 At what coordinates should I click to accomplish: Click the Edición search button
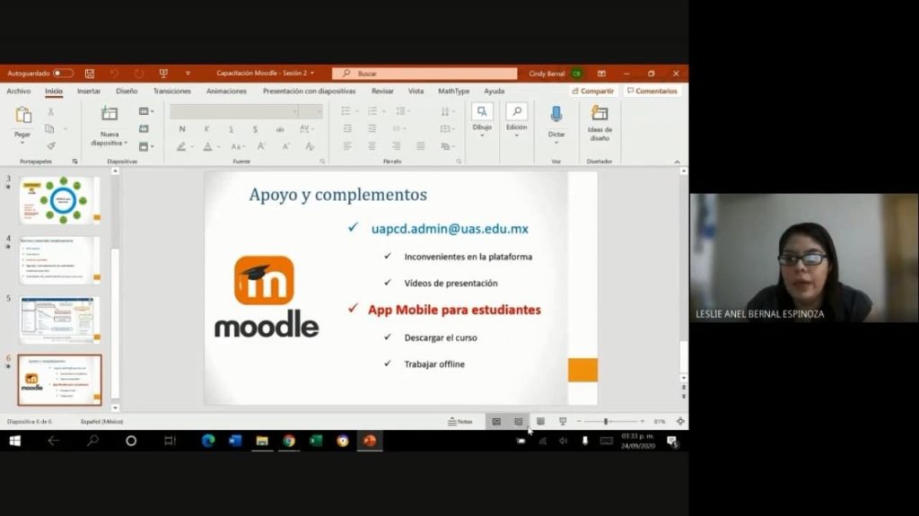[x=516, y=120]
